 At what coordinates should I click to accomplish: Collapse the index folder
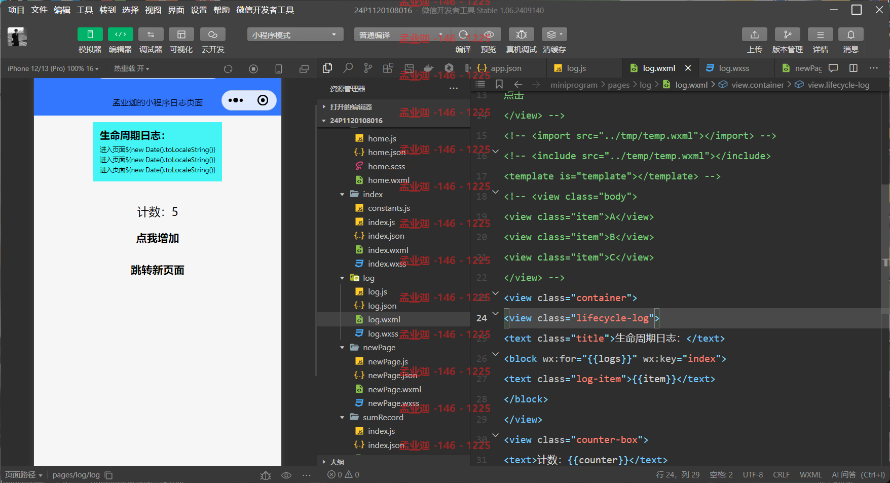tap(394, 194)
